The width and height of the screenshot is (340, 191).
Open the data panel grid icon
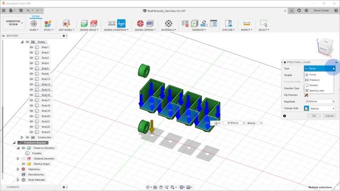(x=4, y=11)
